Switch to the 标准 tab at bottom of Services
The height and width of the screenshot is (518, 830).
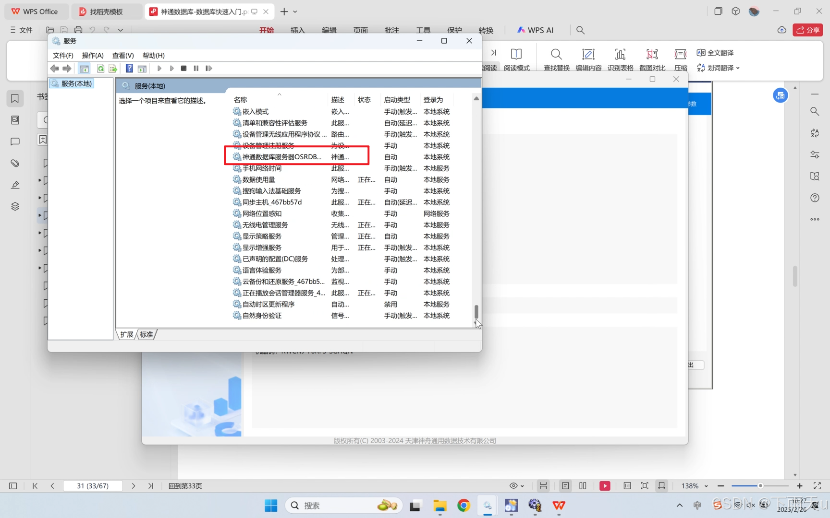[146, 334]
